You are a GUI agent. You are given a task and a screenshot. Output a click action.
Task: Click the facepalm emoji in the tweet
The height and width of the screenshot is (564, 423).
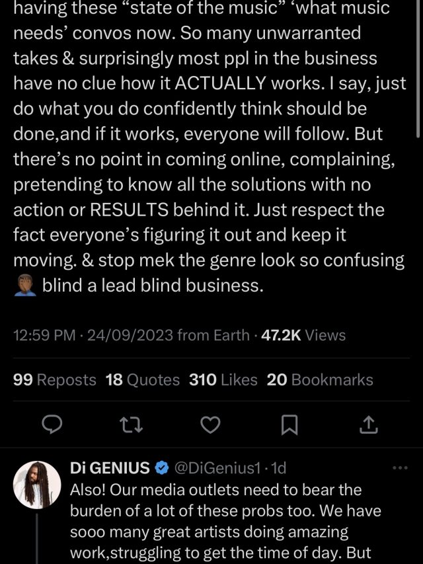point(24,286)
